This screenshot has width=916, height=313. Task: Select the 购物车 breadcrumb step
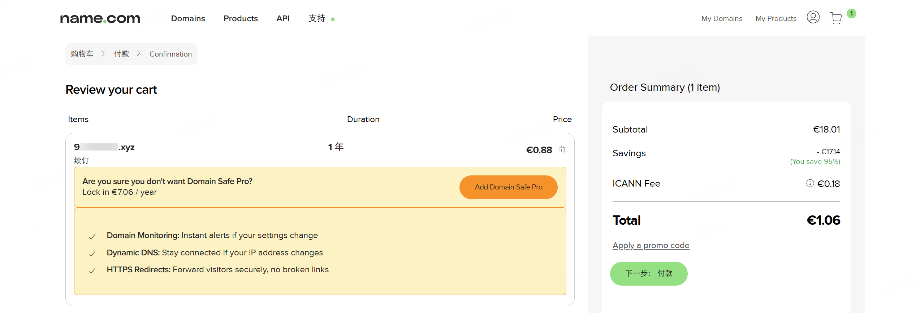82,54
